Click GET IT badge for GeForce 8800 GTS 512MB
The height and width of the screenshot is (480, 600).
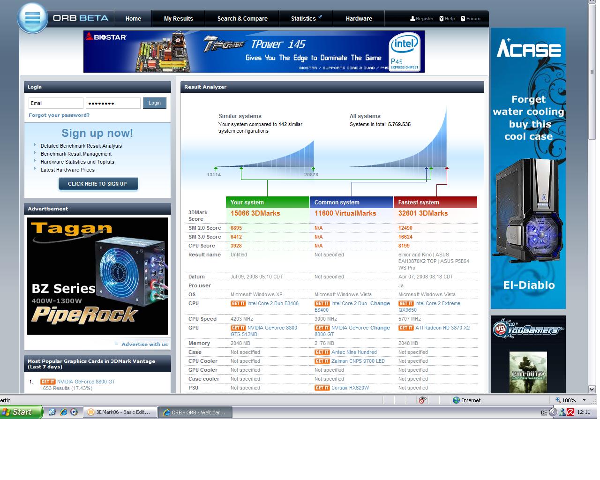pos(238,328)
